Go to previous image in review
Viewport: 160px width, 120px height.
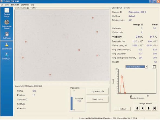pos(143,108)
